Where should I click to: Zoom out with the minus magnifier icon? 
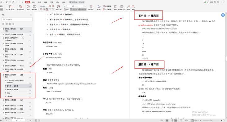click(50, 6)
